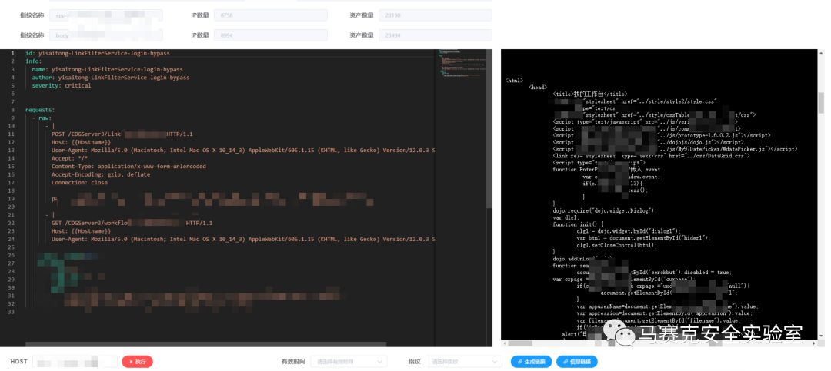The image size is (831, 371).
Task: Click the response panel vertical scrollbar
Action: point(821,103)
